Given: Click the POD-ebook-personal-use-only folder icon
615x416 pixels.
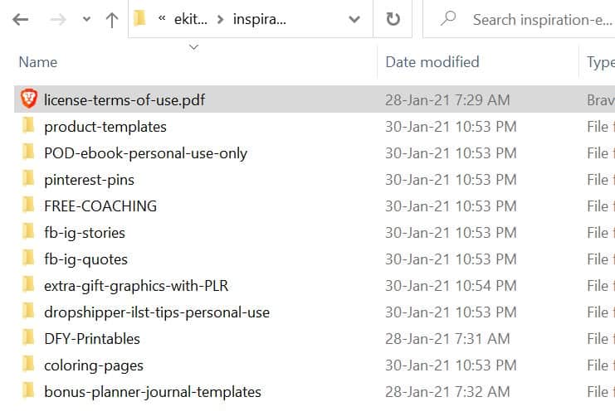Looking at the screenshot, I should tap(28, 152).
